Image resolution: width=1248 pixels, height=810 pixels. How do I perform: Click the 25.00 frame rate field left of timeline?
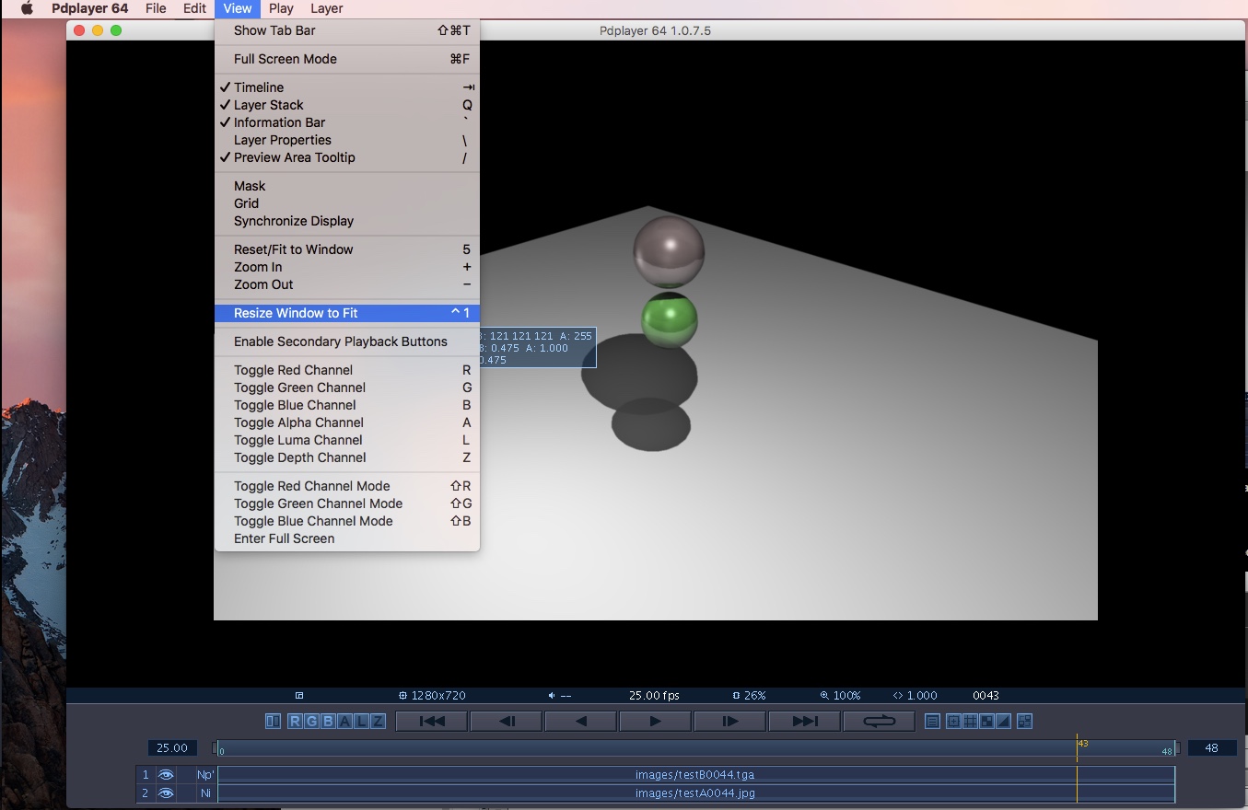click(x=172, y=748)
